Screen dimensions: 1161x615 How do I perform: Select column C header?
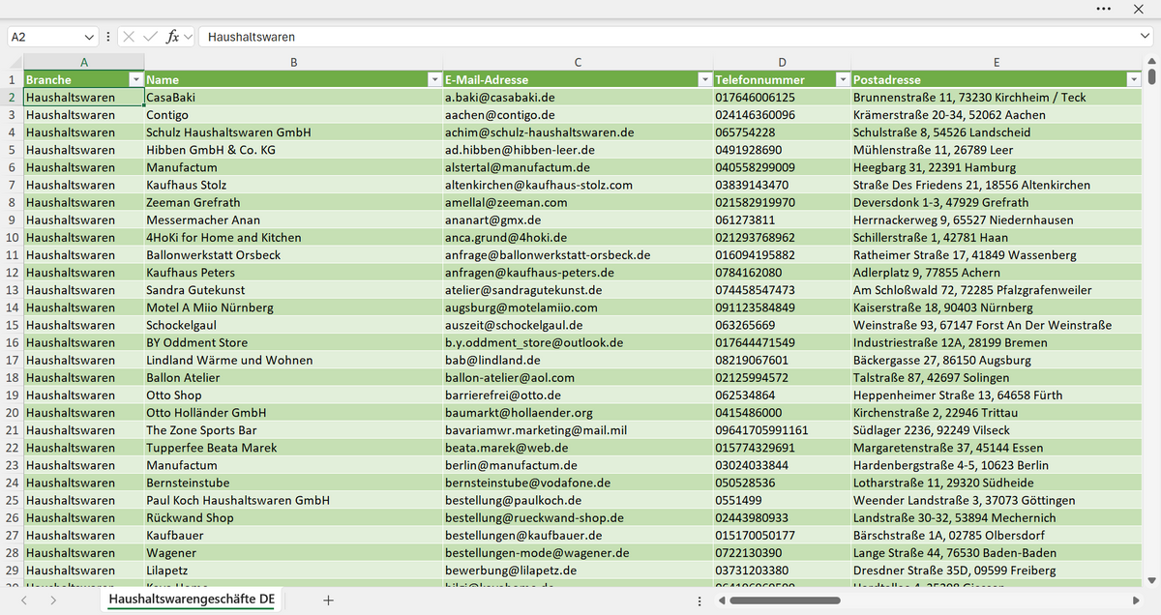(578, 62)
